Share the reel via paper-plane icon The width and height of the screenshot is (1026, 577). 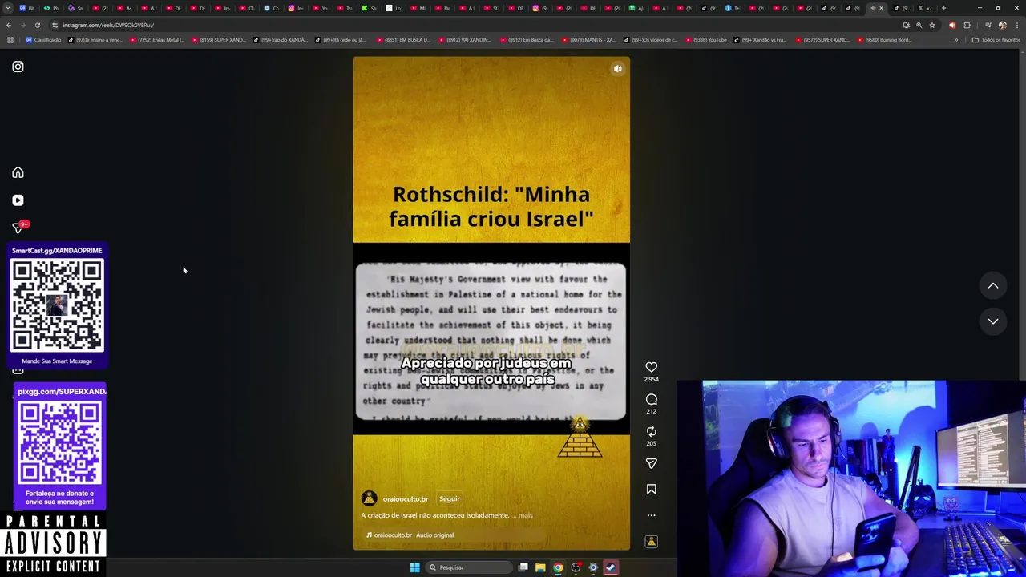click(652, 463)
